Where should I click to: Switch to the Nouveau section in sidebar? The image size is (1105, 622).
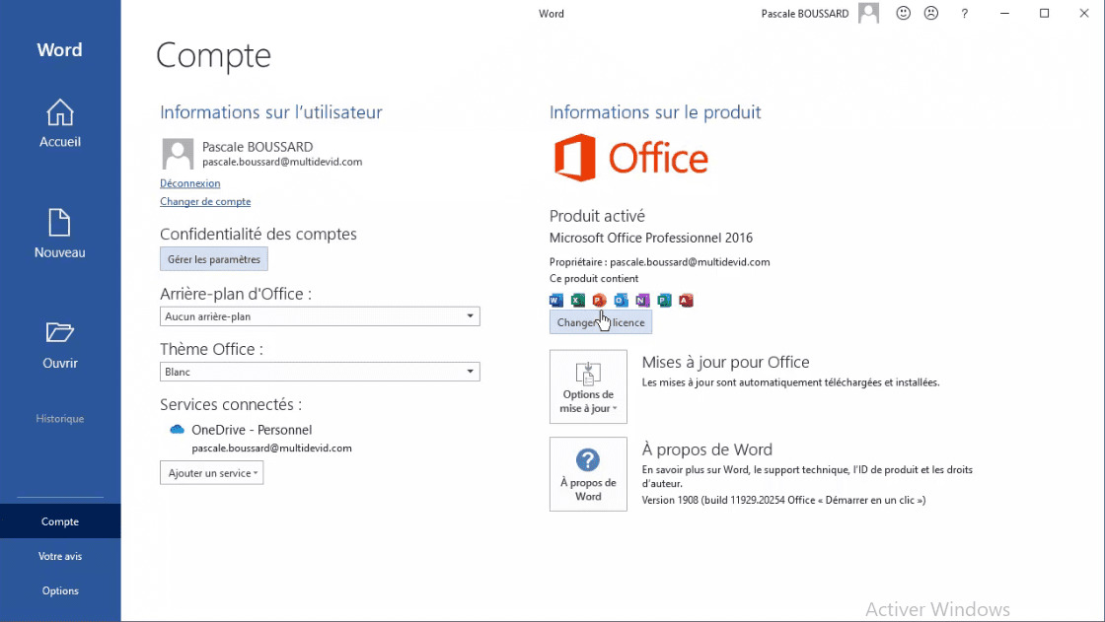point(59,234)
